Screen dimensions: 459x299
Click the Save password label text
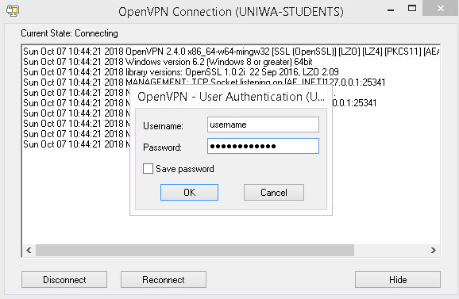(x=185, y=169)
